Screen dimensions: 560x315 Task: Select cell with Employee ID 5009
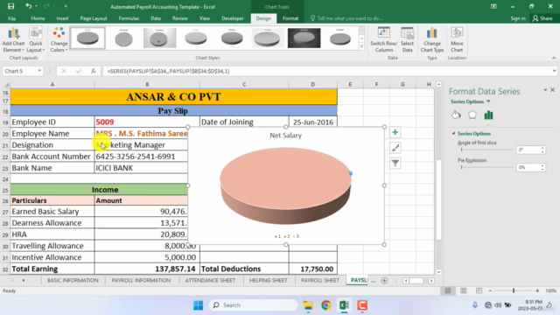coord(147,122)
